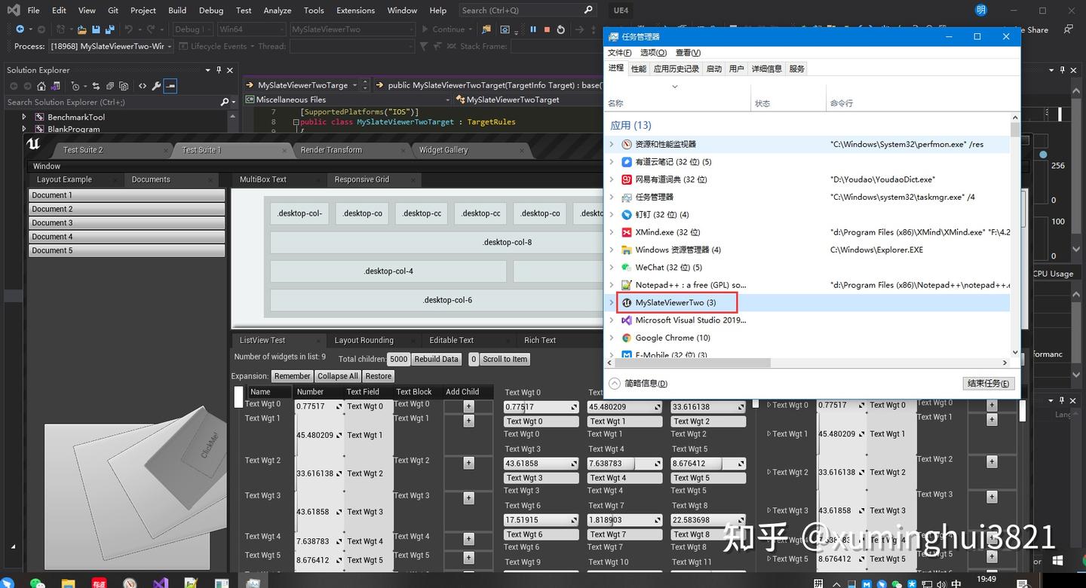Image resolution: width=1086 pixels, height=588 pixels.
Task: Stop debugging with the red square icon
Action: click(x=547, y=29)
